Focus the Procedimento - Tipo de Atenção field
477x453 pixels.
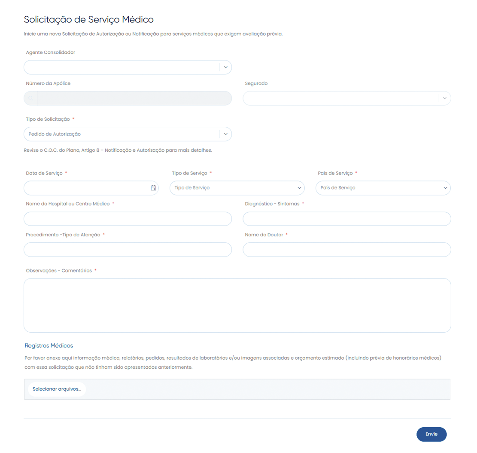[x=128, y=250]
